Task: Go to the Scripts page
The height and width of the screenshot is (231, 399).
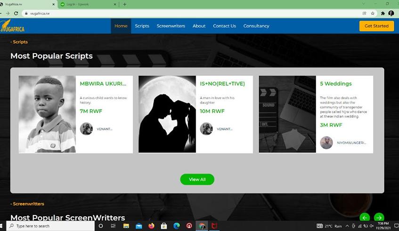Action: click(142, 26)
